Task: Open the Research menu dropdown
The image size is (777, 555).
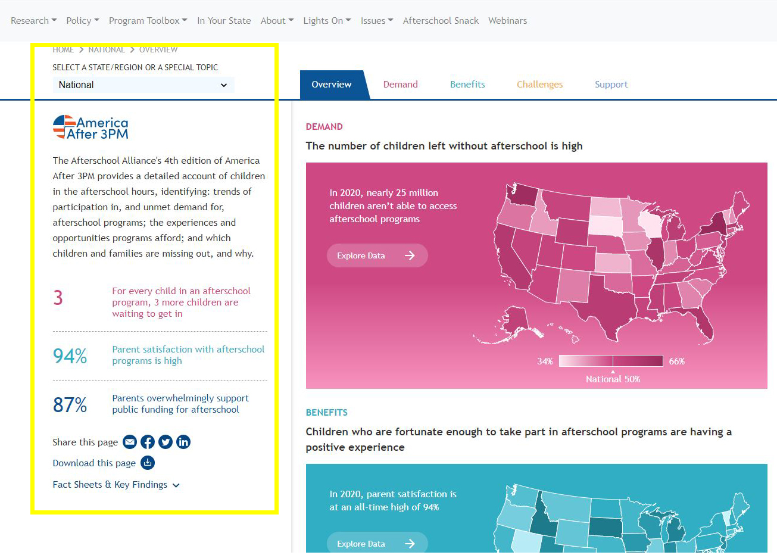Action: [x=34, y=20]
